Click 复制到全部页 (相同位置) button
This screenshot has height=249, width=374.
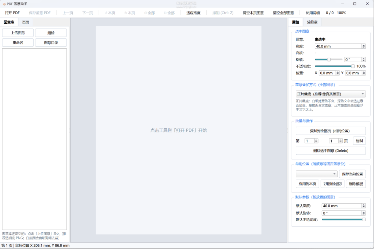coord(331,131)
